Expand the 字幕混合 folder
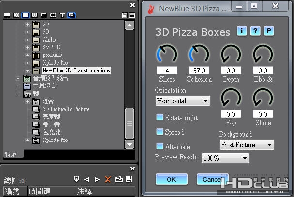Image resolution: width=294 pixels, height=197 pixels. 18,86
